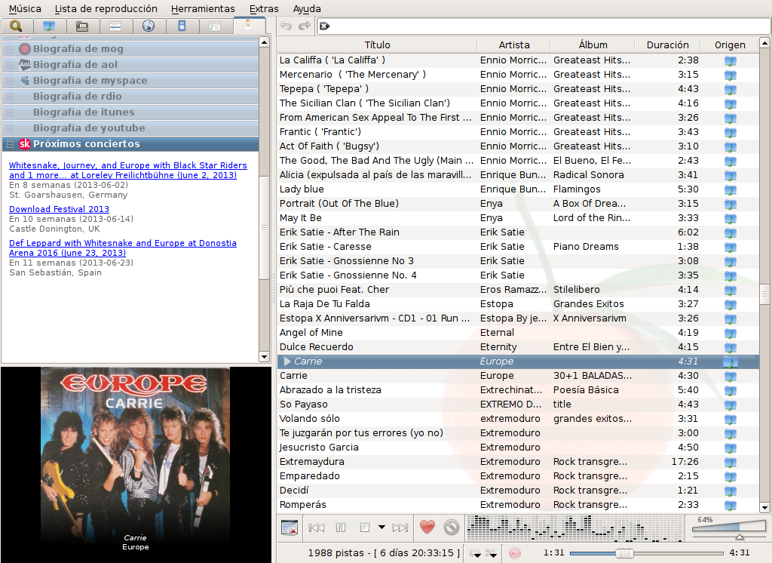This screenshot has height=563, width=772.
Task: Ban this track with the prohibited icon
Action: pyautogui.click(x=452, y=528)
